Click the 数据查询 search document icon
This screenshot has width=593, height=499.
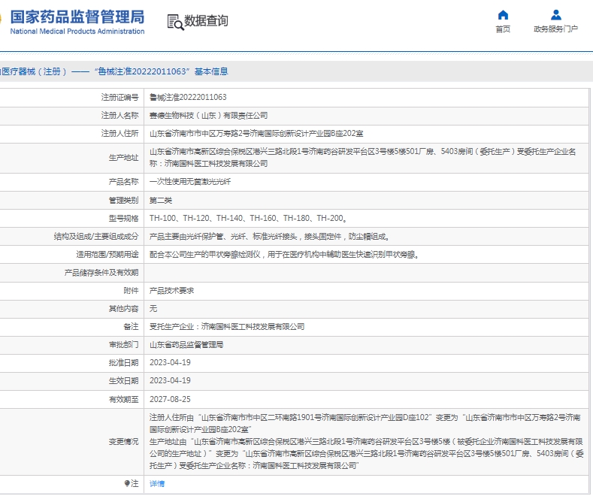pos(175,22)
